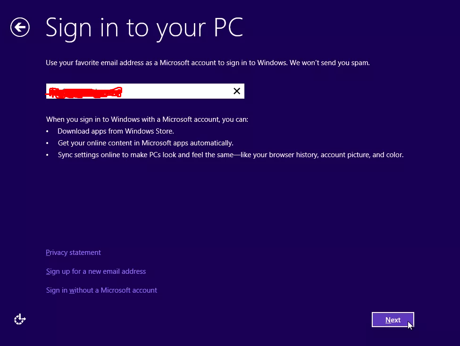Go back using the circled arrow icon
The width and height of the screenshot is (460, 346).
point(20,27)
